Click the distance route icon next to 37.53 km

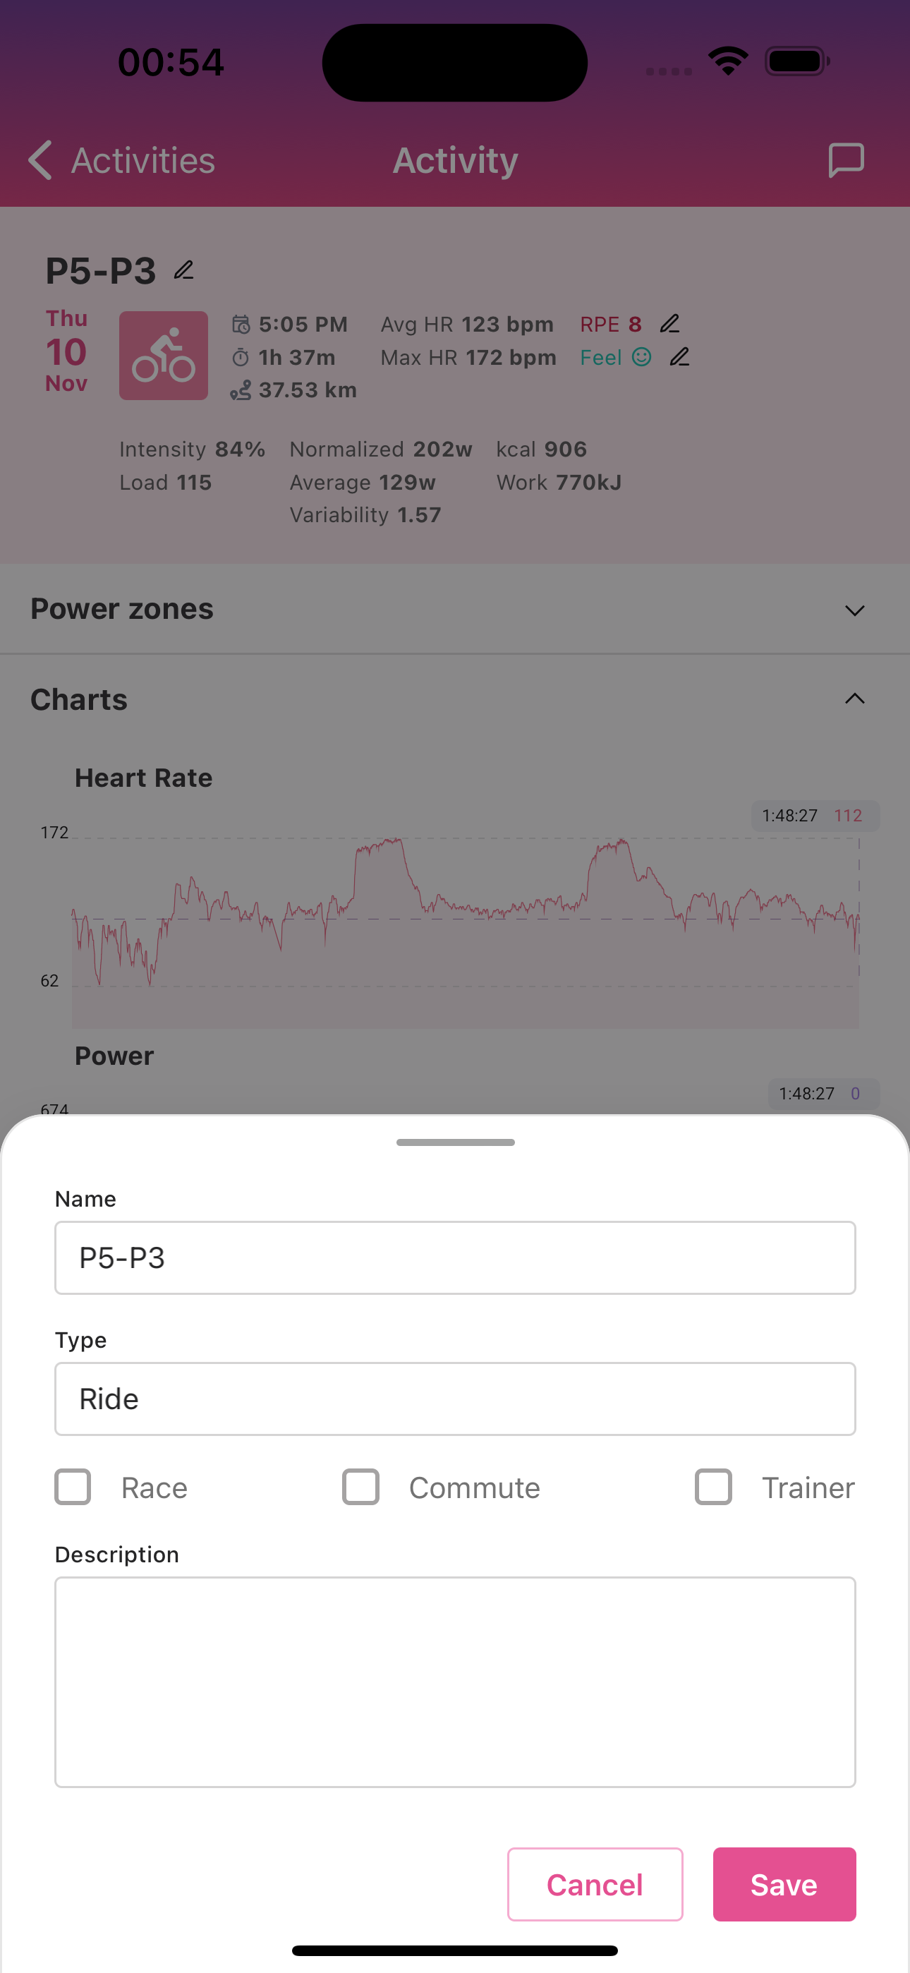click(240, 390)
